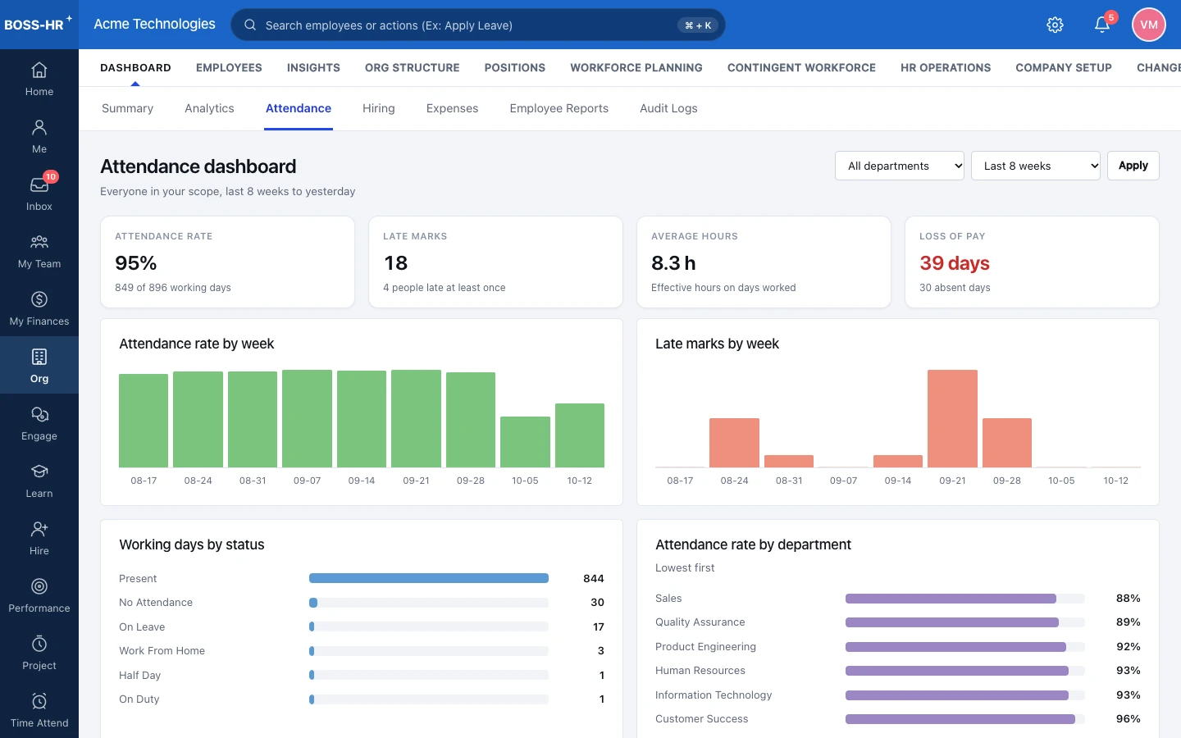Click the Average Hours 8.3 h card
1181x738 pixels.
pos(764,262)
